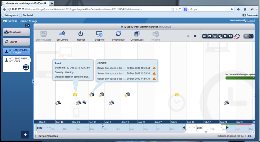This screenshot has height=142, width=260.
Task: Click the 2-warning cluster marker at Dec 16
Action: [x=58, y=103]
